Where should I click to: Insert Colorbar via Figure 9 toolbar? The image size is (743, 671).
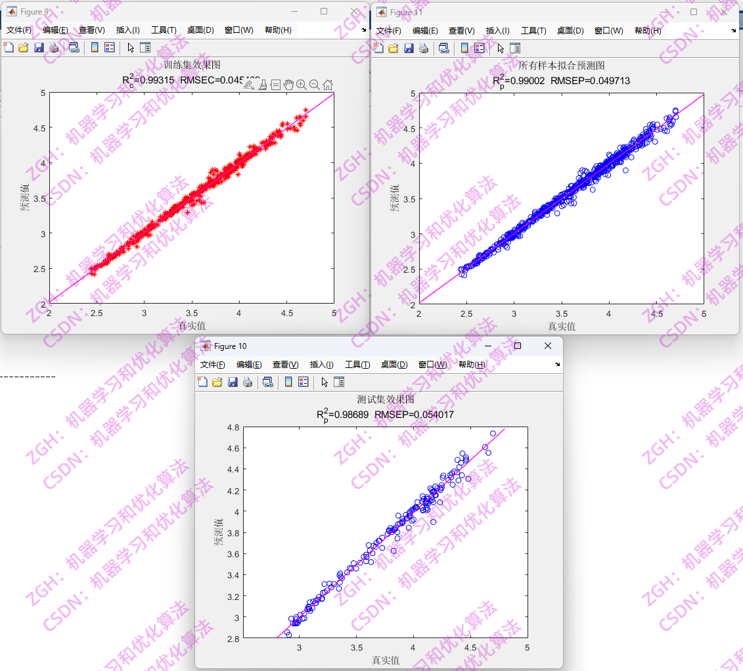click(95, 47)
